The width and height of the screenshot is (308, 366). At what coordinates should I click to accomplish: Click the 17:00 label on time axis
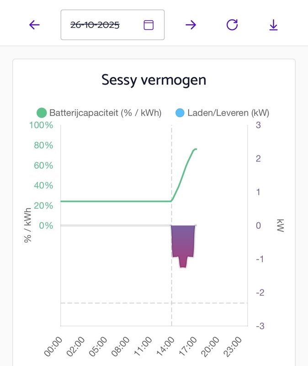point(187,347)
